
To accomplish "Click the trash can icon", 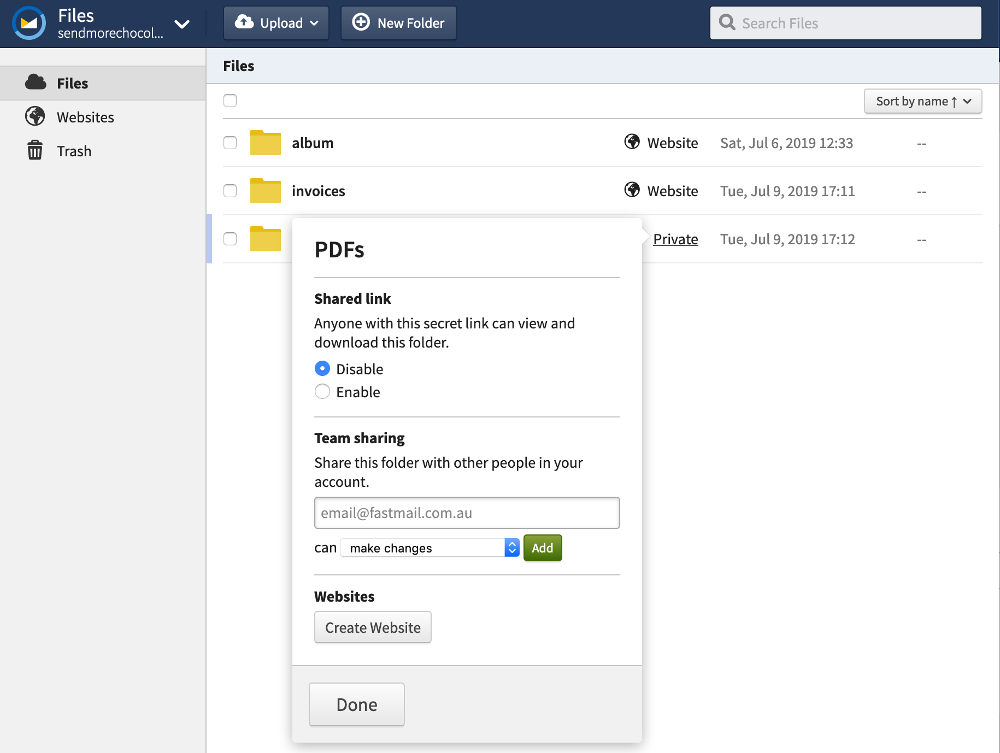I will (35, 150).
